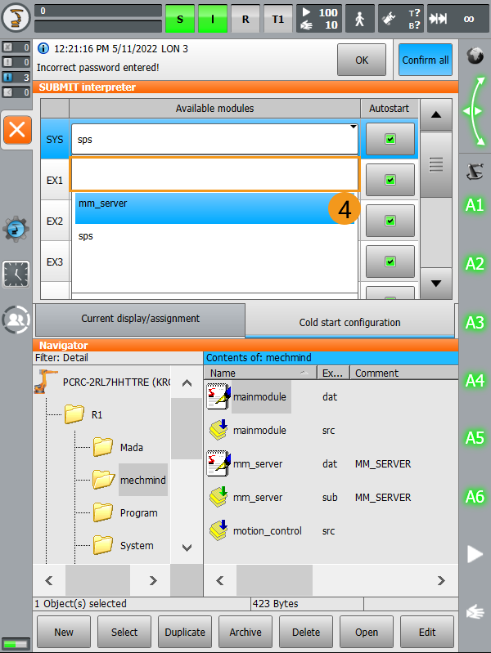Click the New button
The height and width of the screenshot is (653, 491).
click(64, 633)
